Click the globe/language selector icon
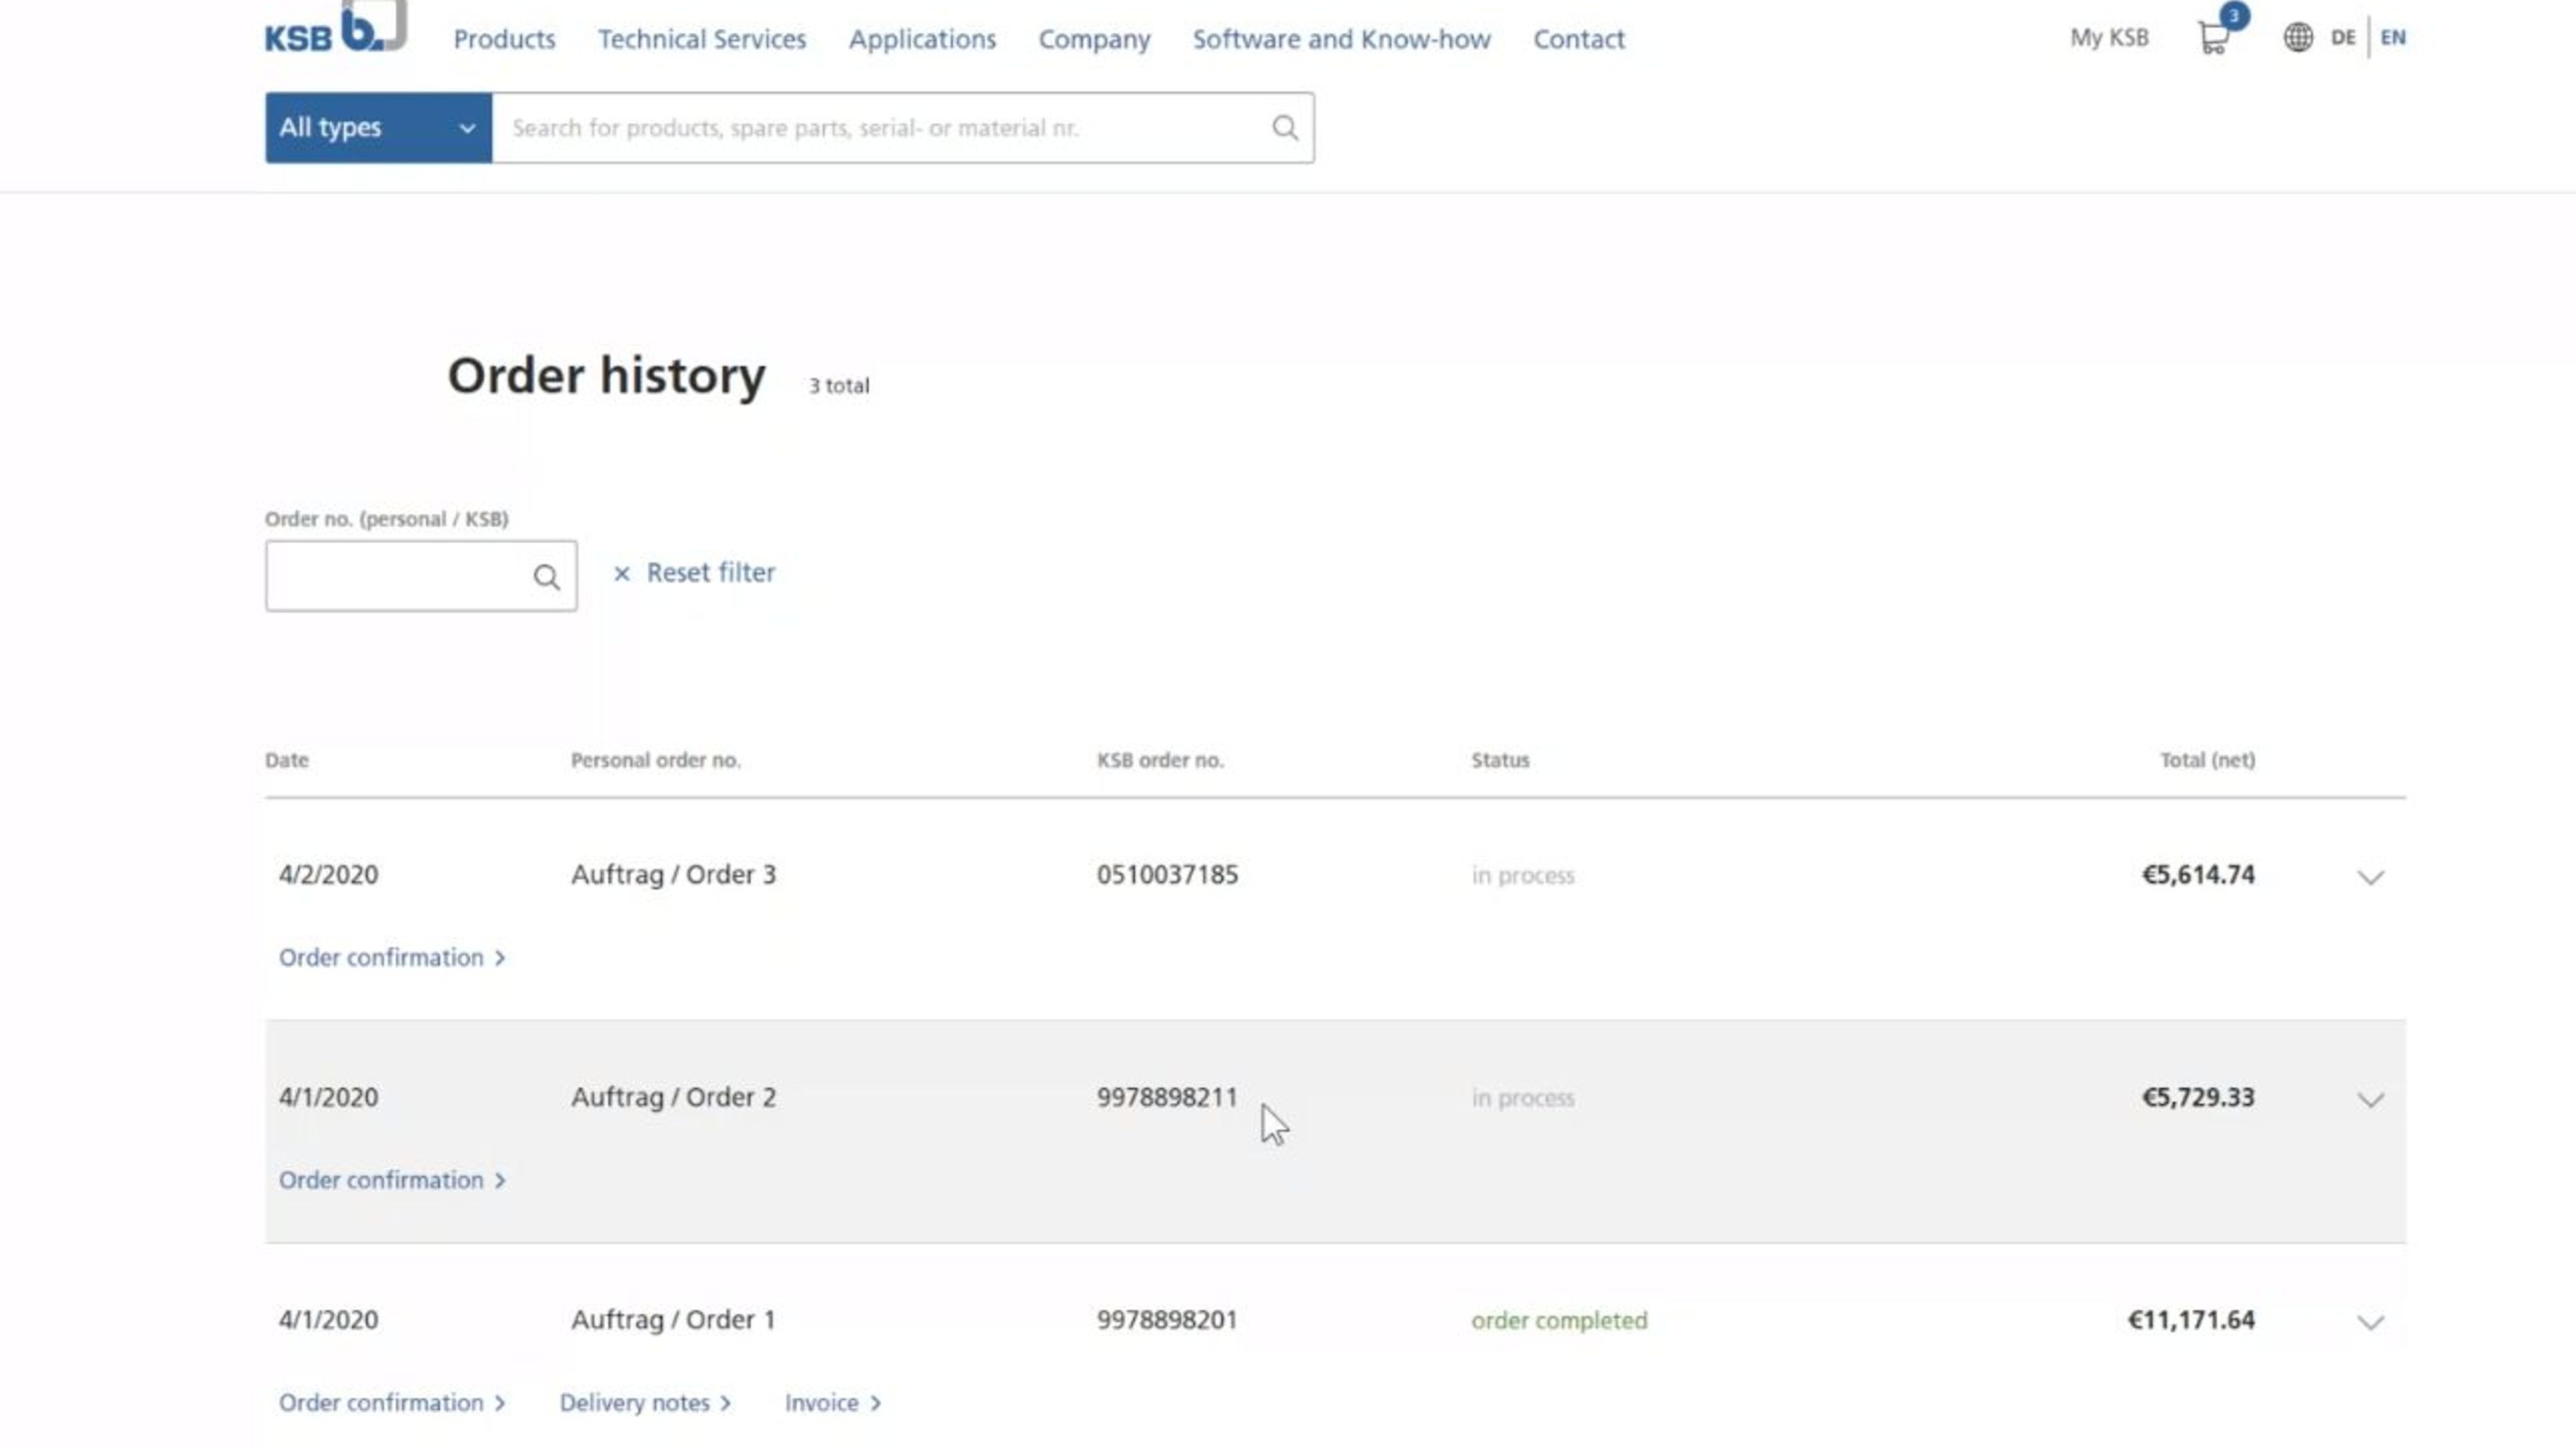 [x=2297, y=37]
